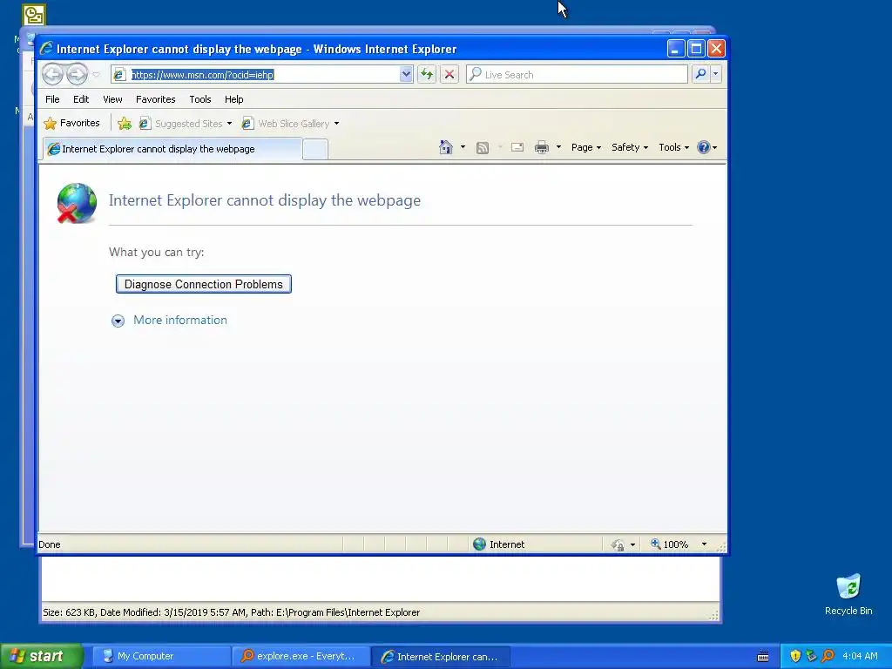The height and width of the screenshot is (669, 892).
Task: Click the security shield tray icon
Action: [795, 656]
